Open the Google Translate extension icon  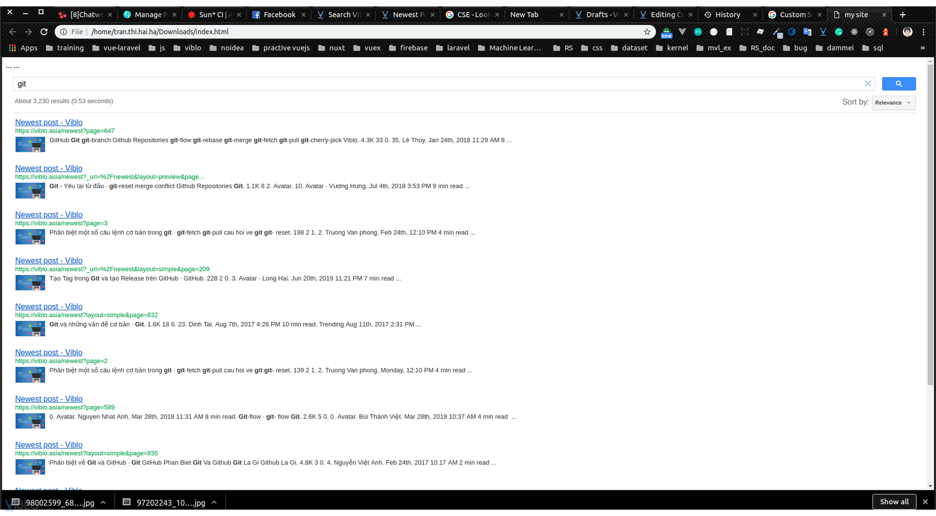tap(807, 32)
